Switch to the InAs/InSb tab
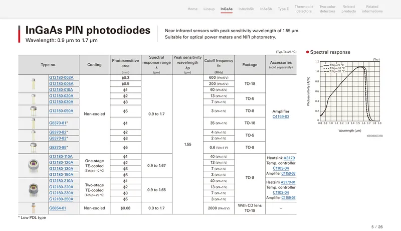Viewport: 401px width, 231px height. pos(246,9)
